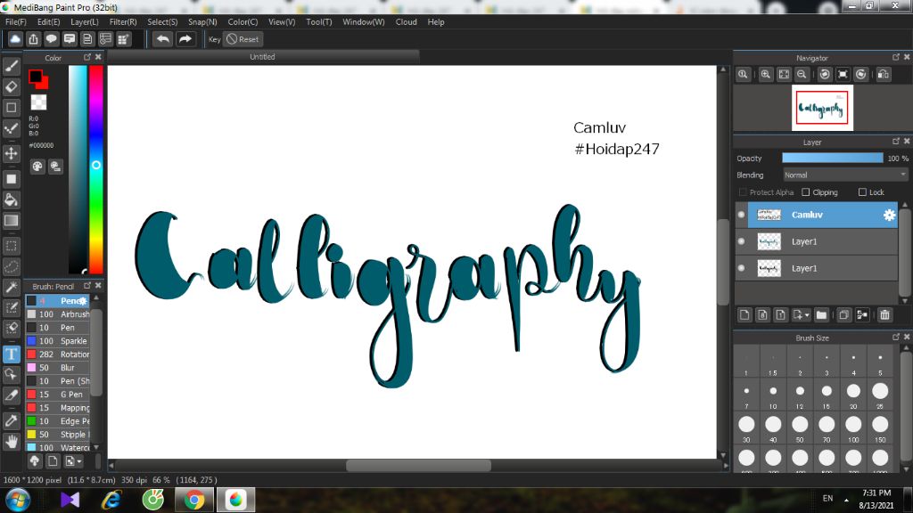Select the rectangular Select tool

[11, 246]
